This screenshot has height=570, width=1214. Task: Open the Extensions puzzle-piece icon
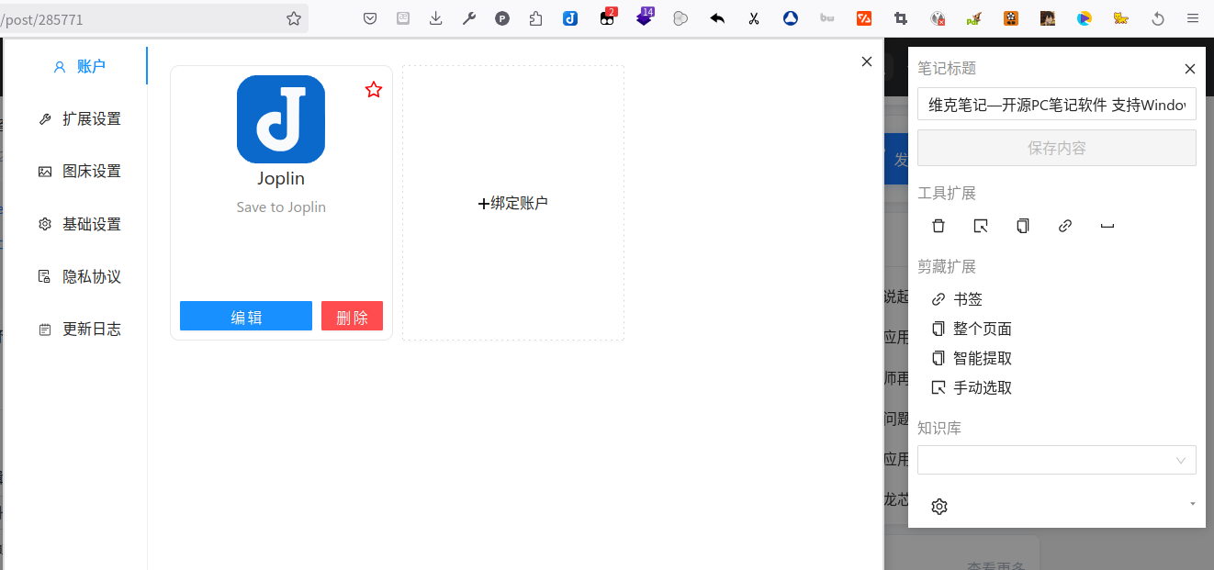coord(536,18)
